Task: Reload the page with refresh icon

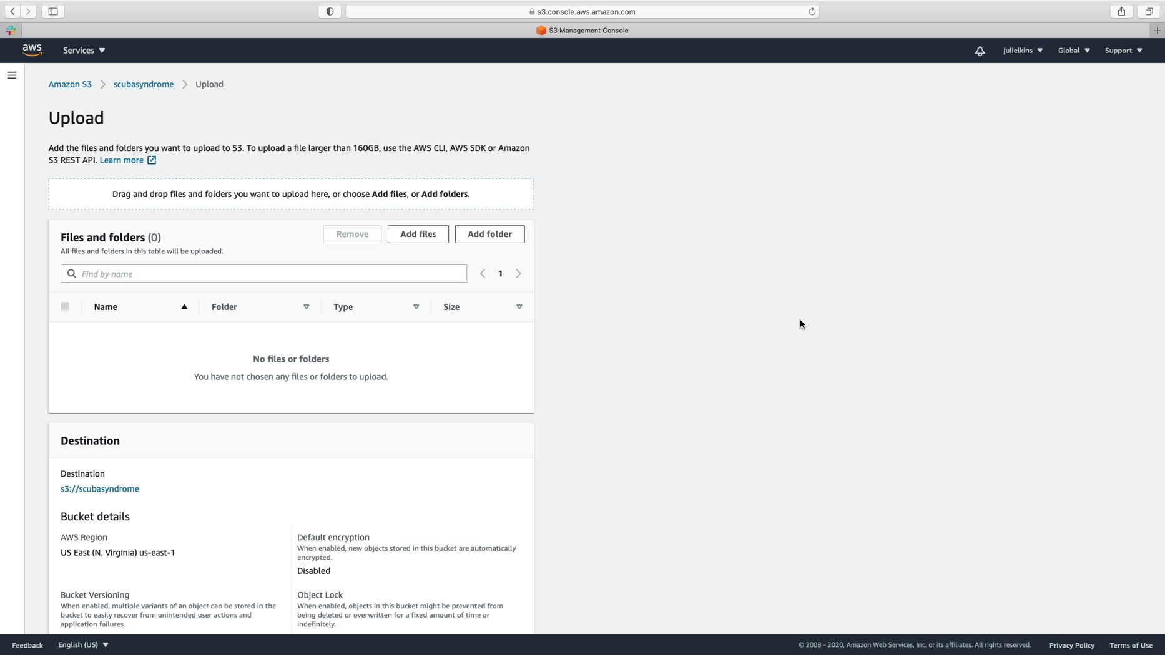Action: tap(812, 11)
